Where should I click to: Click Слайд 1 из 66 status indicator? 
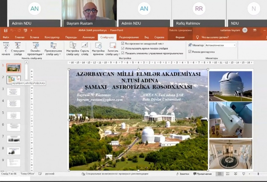pos(9,174)
